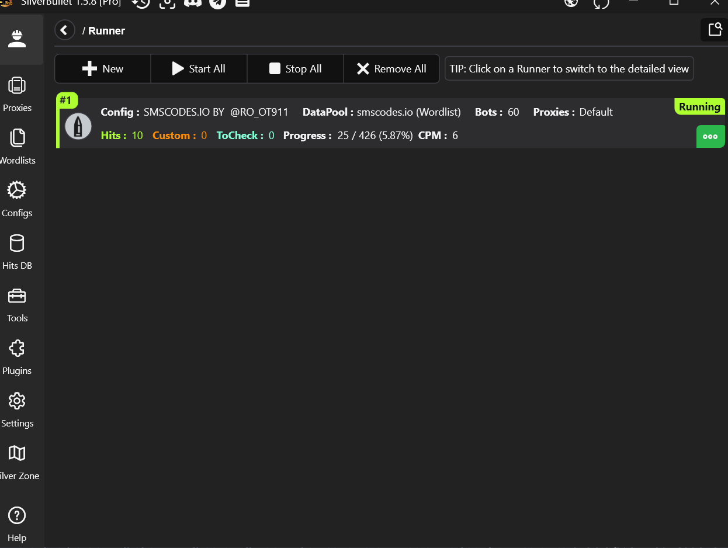Open the Tools section
The height and width of the screenshot is (548, 728).
(x=17, y=305)
